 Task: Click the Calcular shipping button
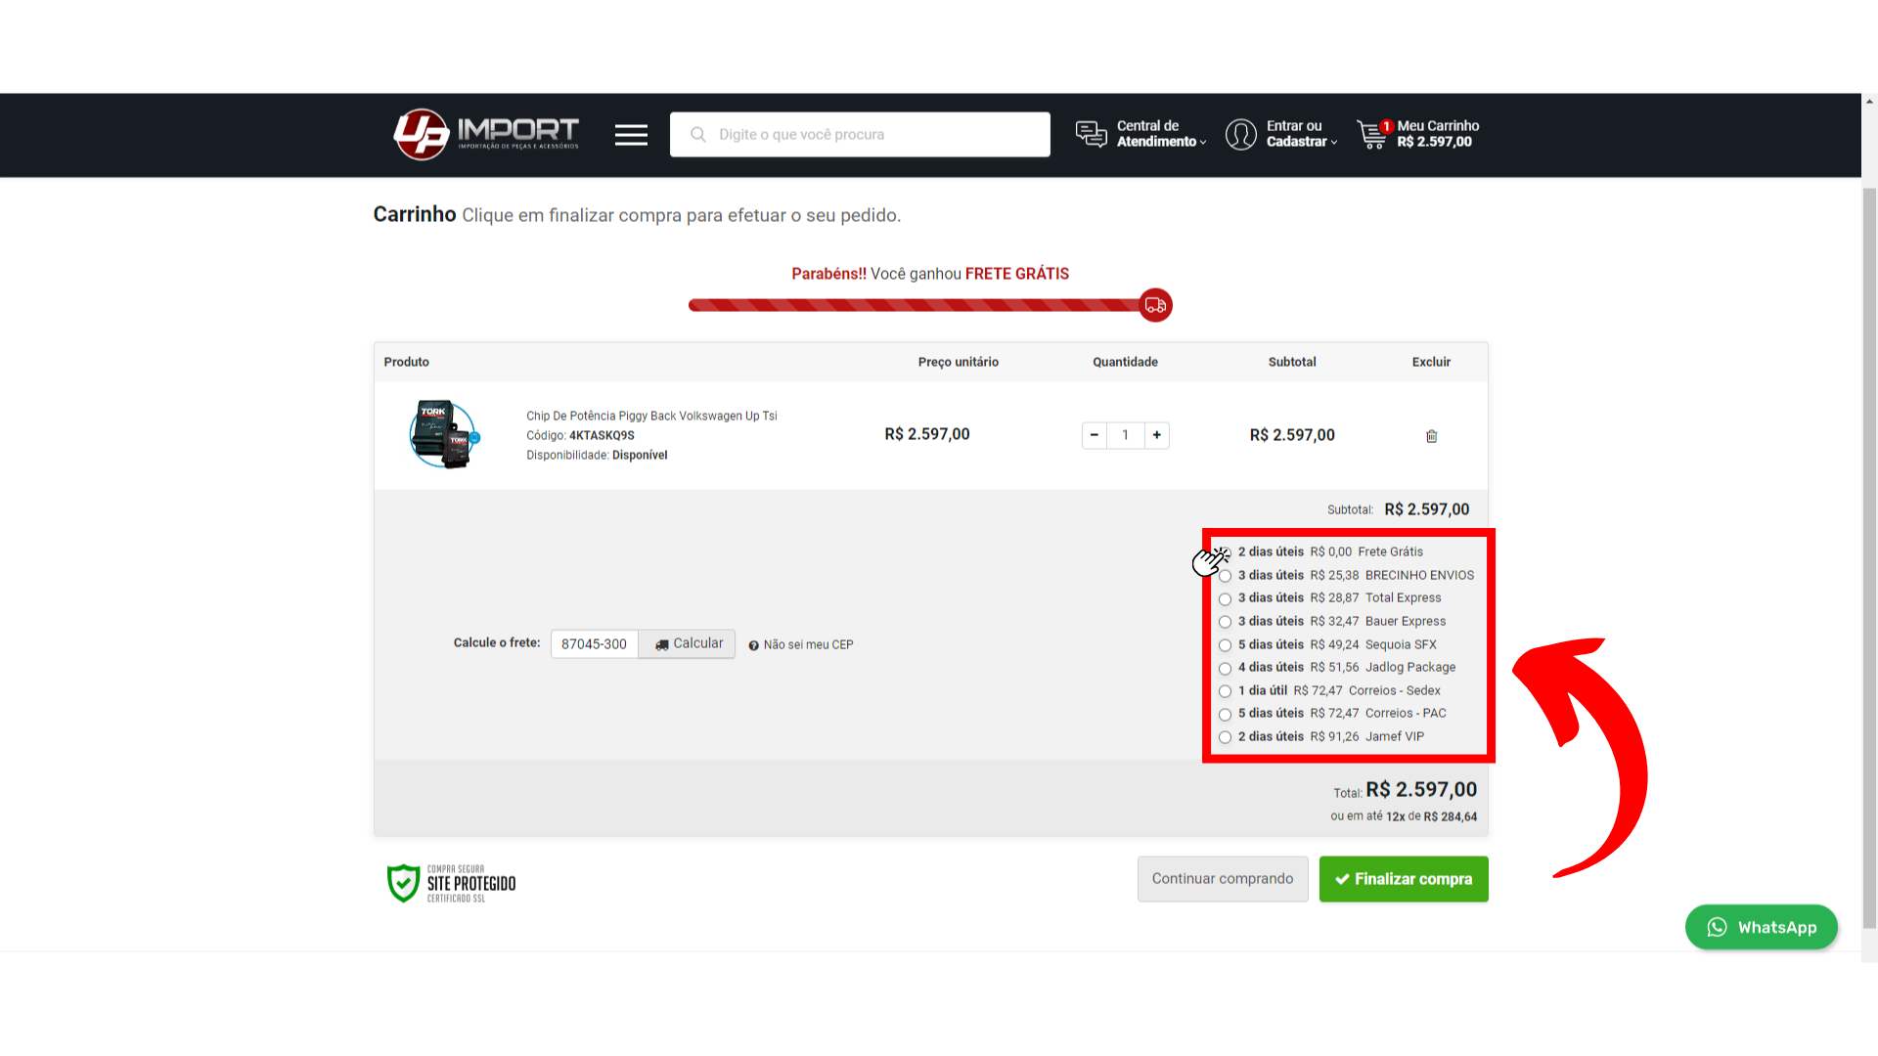(x=687, y=643)
